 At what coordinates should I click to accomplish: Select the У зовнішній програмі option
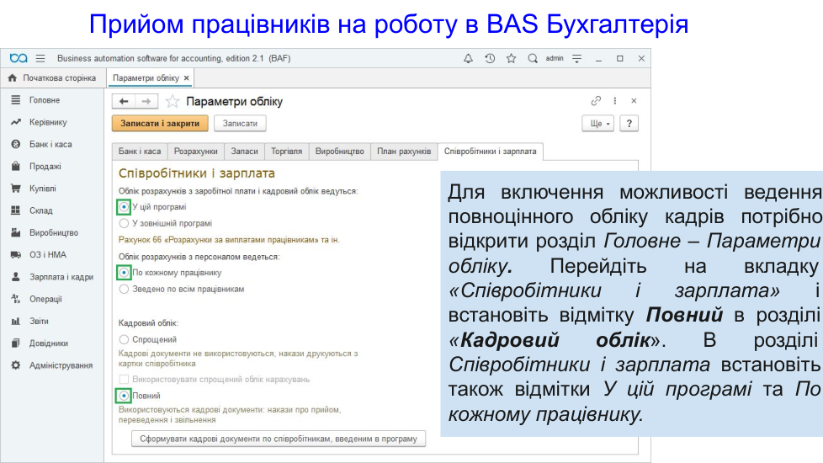coord(125,224)
